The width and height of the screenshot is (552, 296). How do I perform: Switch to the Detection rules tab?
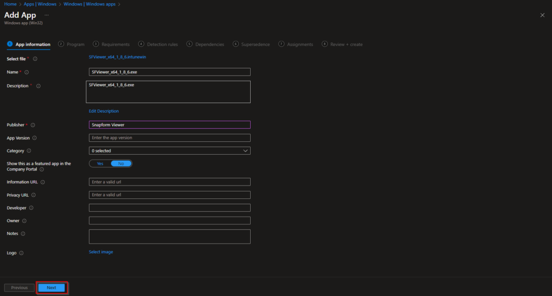(x=158, y=44)
